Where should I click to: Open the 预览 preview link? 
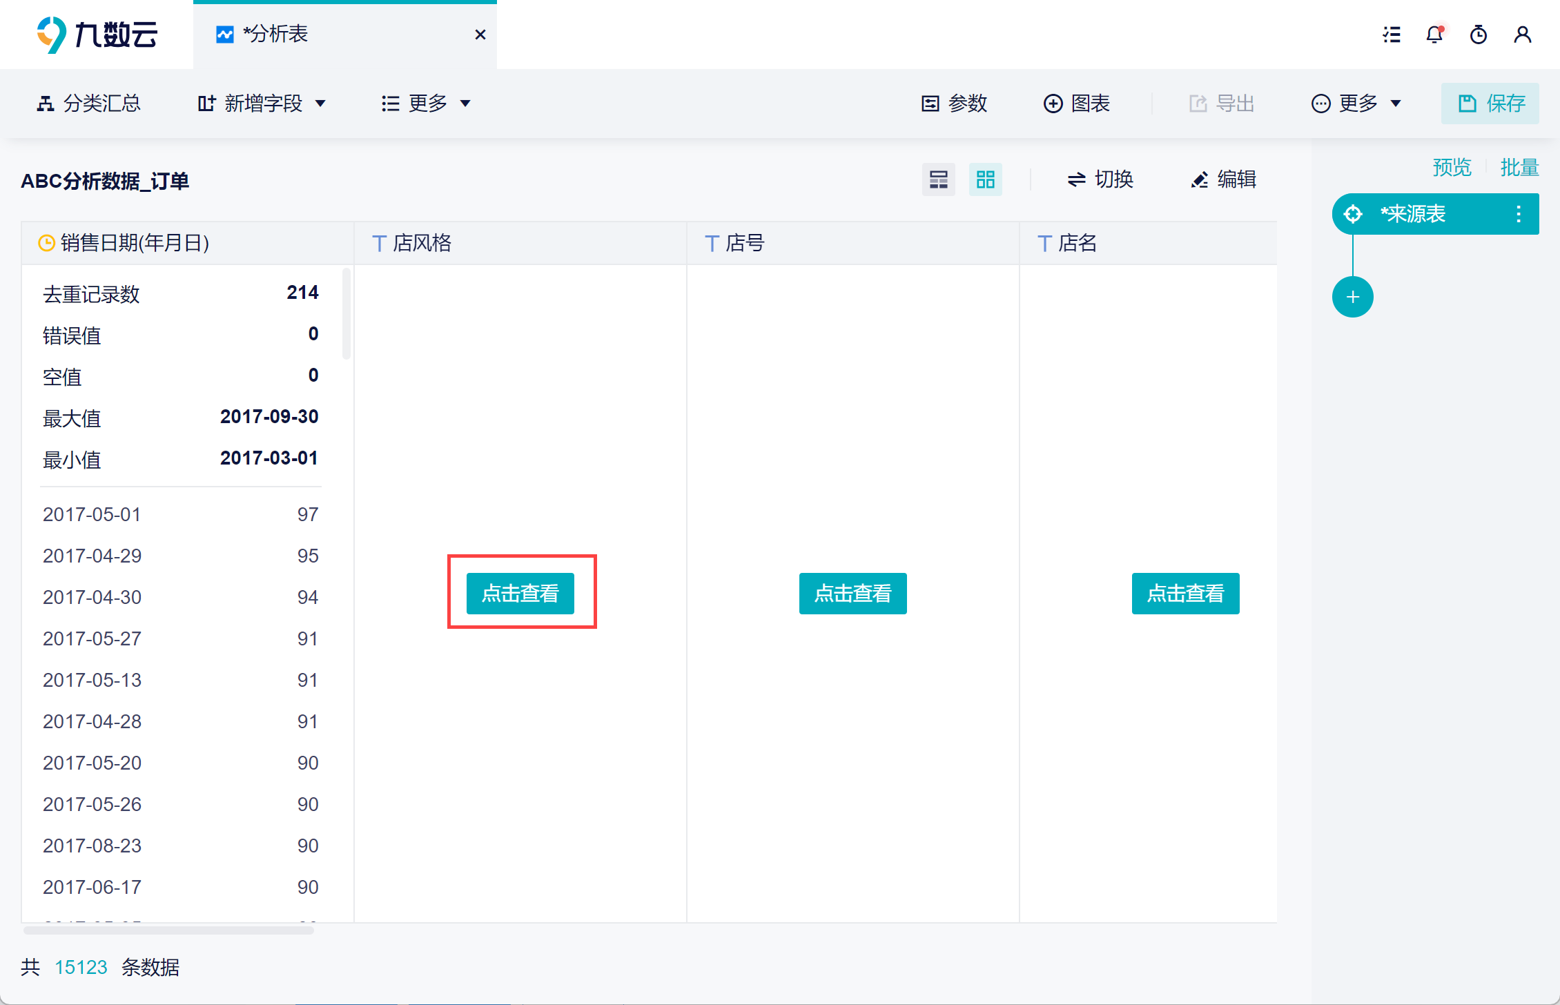1452,168
